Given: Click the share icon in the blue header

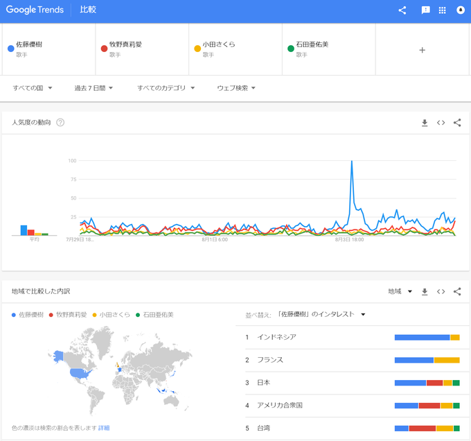Looking at the screenshot, I should [x=402, y=10].
